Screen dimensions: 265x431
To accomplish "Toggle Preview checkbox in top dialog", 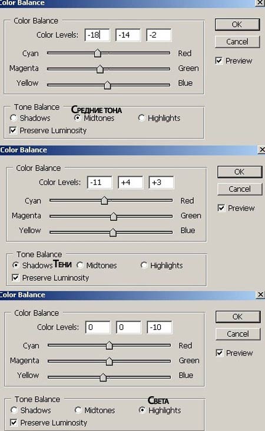I will tap(219, 61).
